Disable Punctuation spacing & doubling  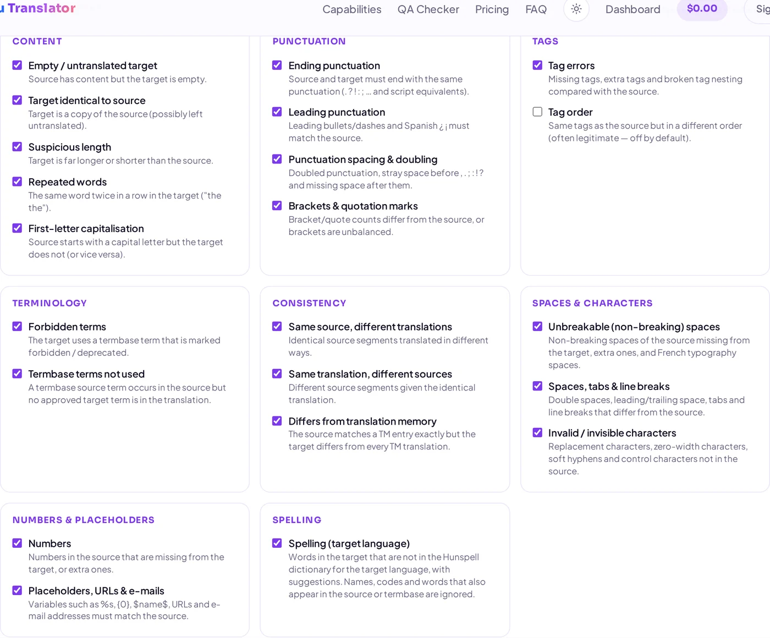[277, 159]
